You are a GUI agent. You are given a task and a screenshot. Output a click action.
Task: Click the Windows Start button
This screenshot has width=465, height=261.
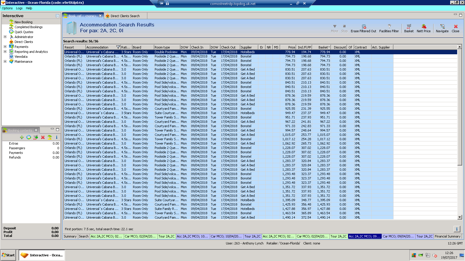8,255
